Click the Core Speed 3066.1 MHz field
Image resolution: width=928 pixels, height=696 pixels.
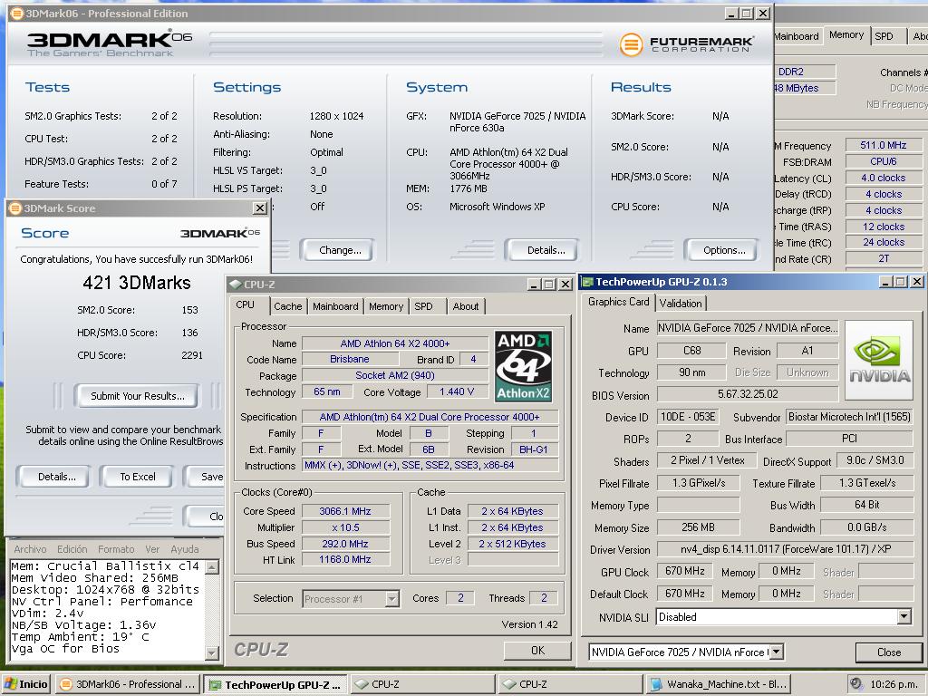pos(345,511)
